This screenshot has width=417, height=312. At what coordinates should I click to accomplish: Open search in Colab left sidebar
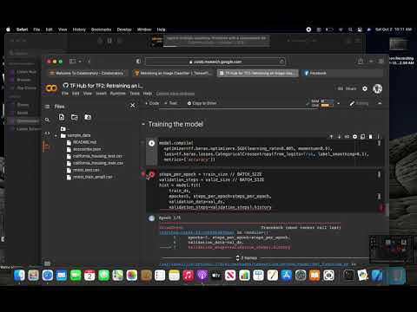[x=47, y=120]
